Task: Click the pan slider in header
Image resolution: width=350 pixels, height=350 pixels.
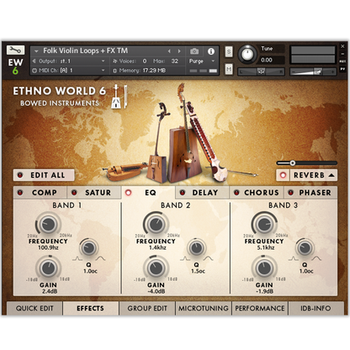Action: [x=261, y=72]
